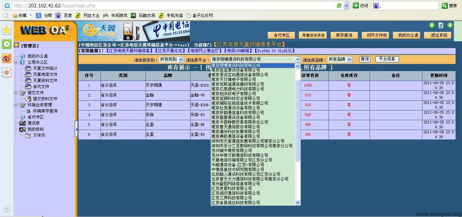Screen dimensions: 462x217
Task: Open 我的办公桌 in the tree
Action: coord(38,56)
